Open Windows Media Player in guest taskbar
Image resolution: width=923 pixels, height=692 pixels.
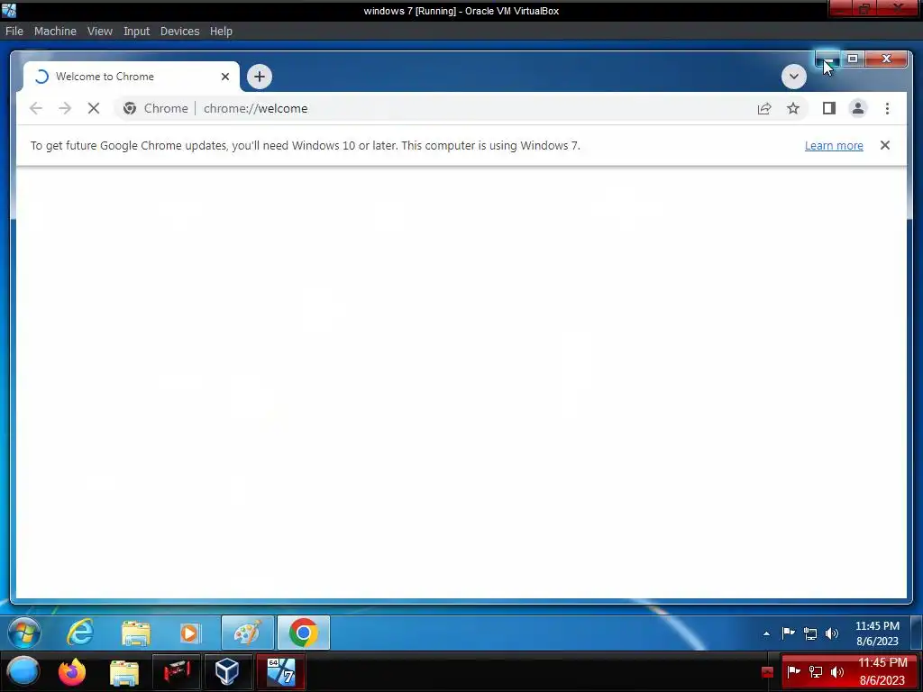click(190, 633)
